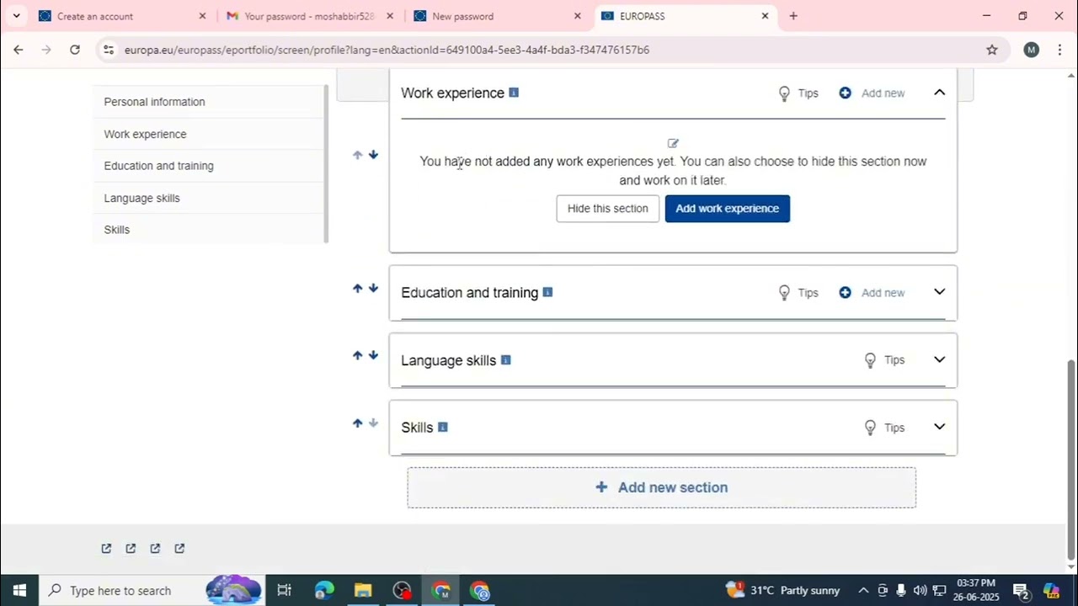Open the Chrome profile avatar M
The width and height of the screenshot is (1078, 606).
pos(1032,50)
